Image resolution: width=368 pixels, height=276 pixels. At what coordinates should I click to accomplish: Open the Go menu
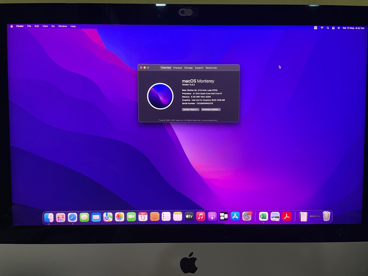(x=53, y=26)
